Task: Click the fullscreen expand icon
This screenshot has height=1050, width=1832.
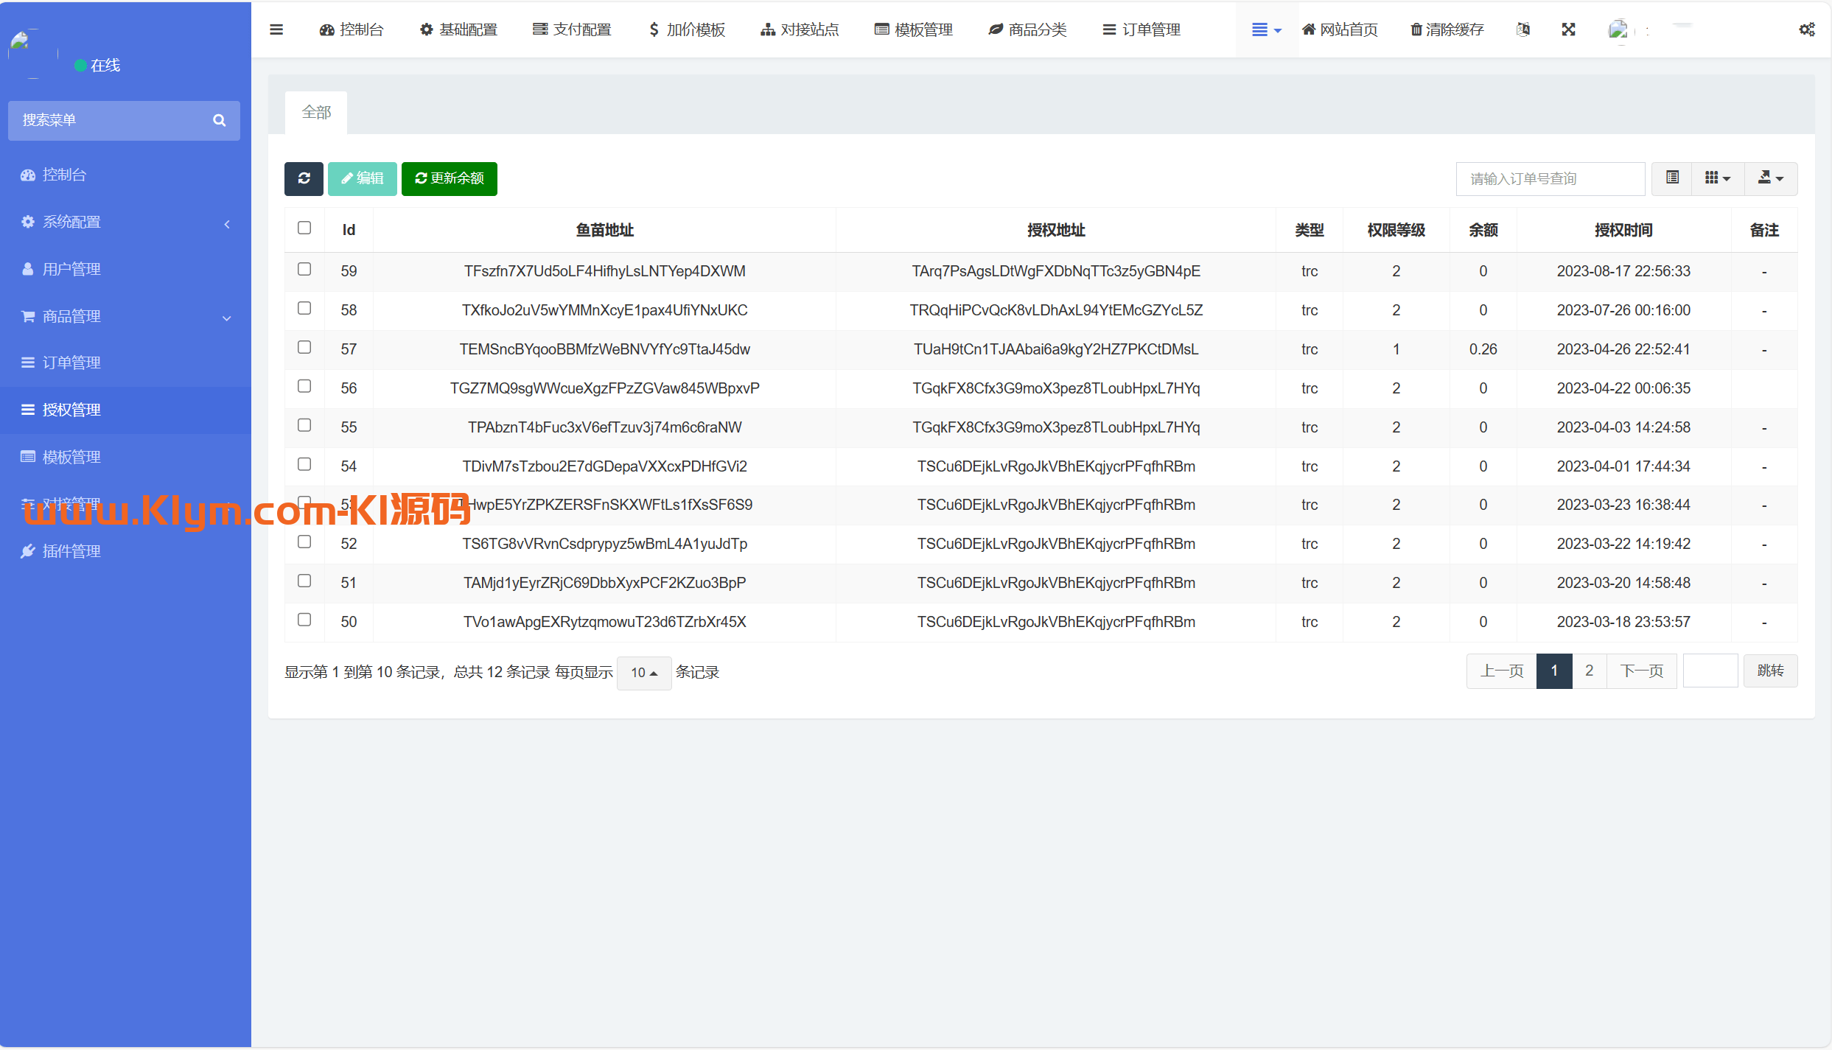Action: 1568,29
